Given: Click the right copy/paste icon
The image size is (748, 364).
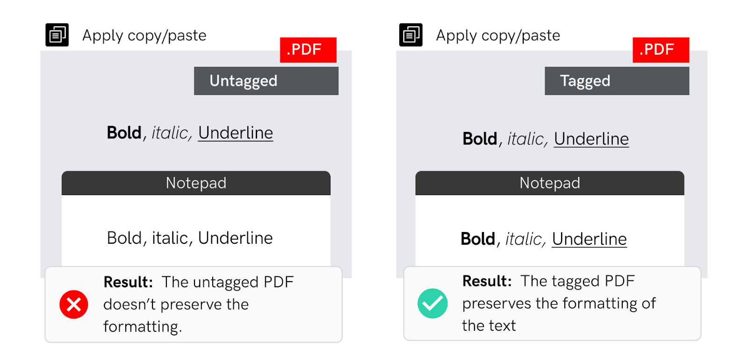Looking at the screenshot, I should pos(411,35).
